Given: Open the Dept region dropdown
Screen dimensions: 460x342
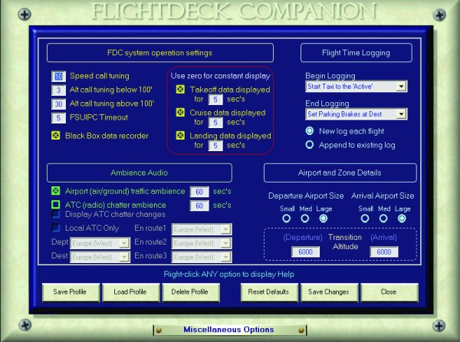Looking at the screenshot, I should [x=124, y=243].
